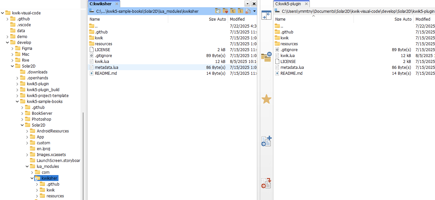The height and width of the screenshot is (200, 435).
Task: Click the gold star favorites icon on the splitter bar
Action: coord(266,99)
